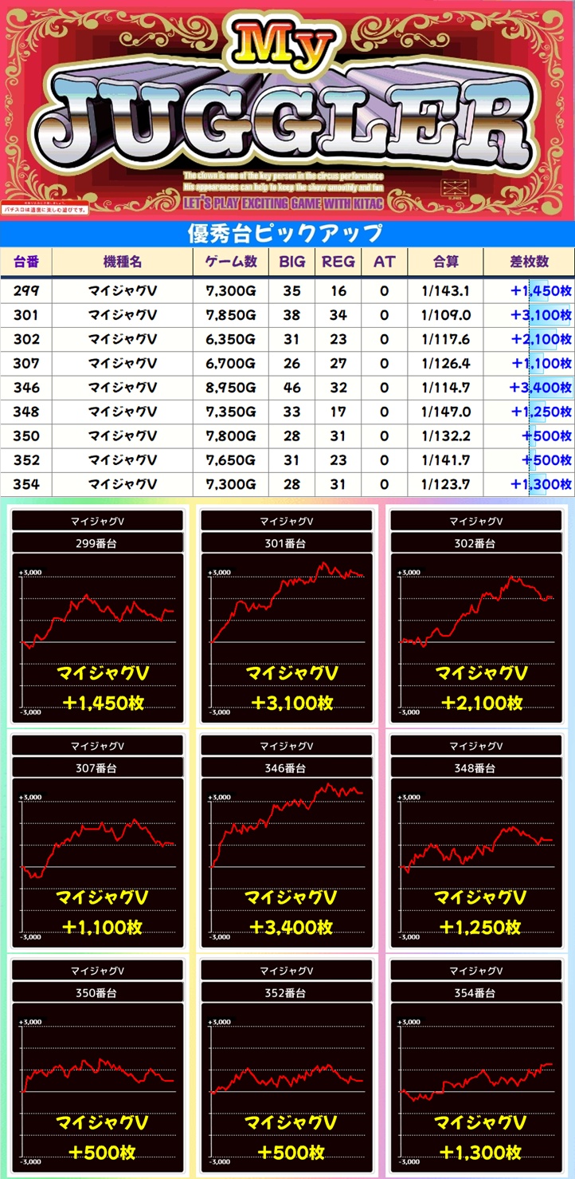The image size is (575, 1179).
Task: Click the BIG column header
Action: [x=291, y=262]
